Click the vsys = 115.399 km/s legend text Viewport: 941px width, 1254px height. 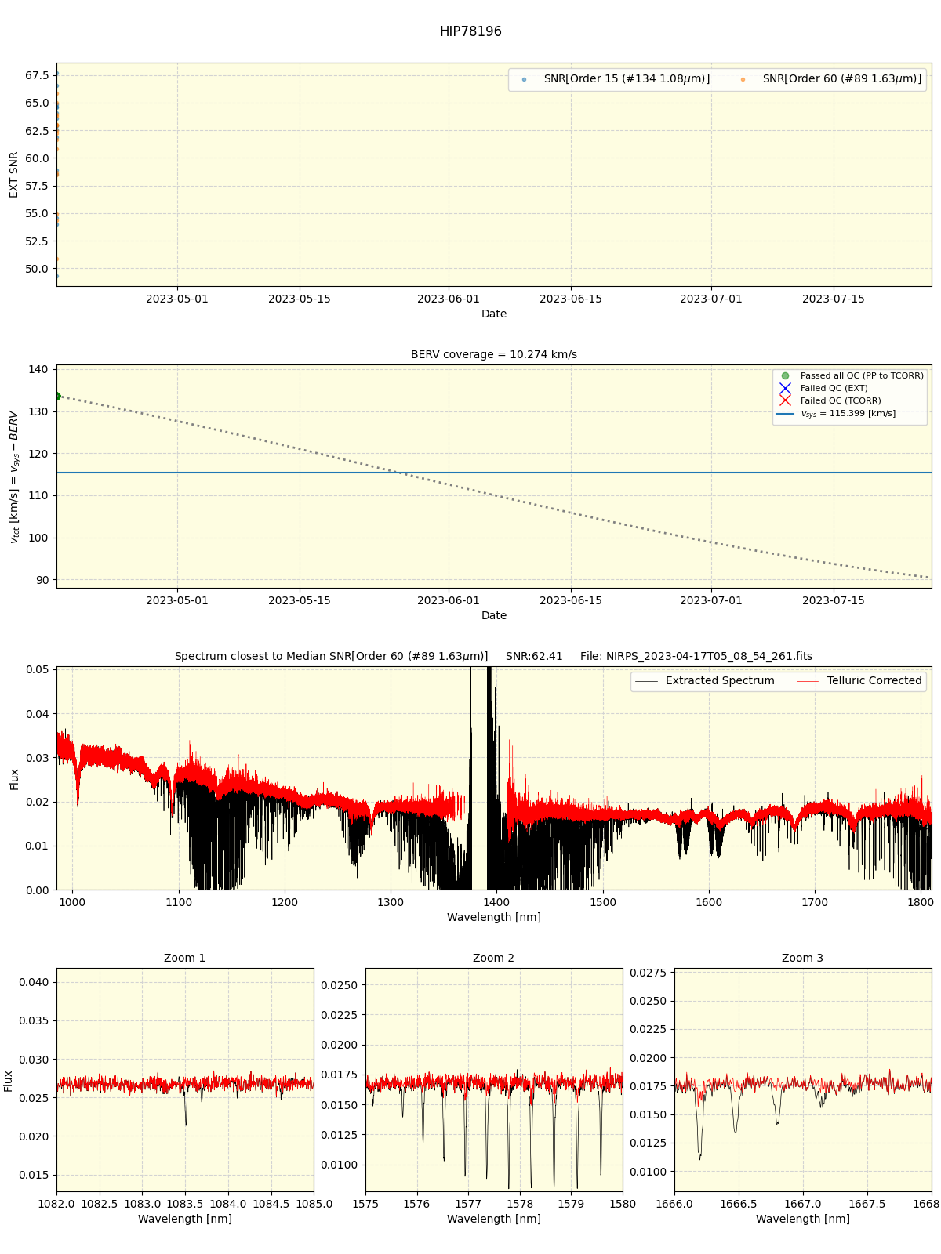pos(848,413)
